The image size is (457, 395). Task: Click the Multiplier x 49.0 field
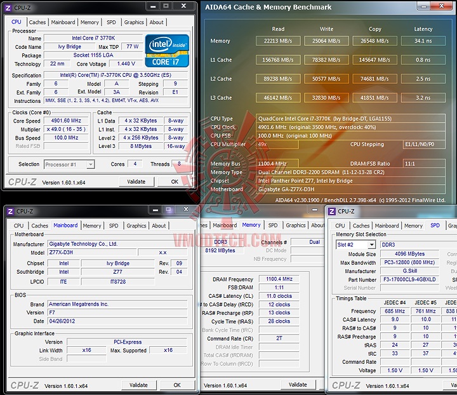pyautogui.click(x=66, y=129)
